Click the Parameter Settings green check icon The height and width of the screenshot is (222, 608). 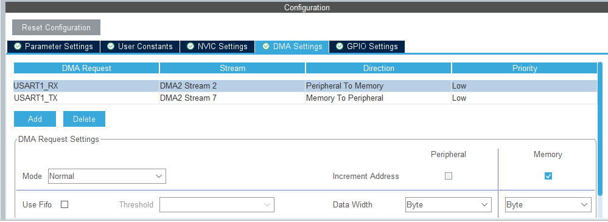pyautogui.click(x=18, y=47)
